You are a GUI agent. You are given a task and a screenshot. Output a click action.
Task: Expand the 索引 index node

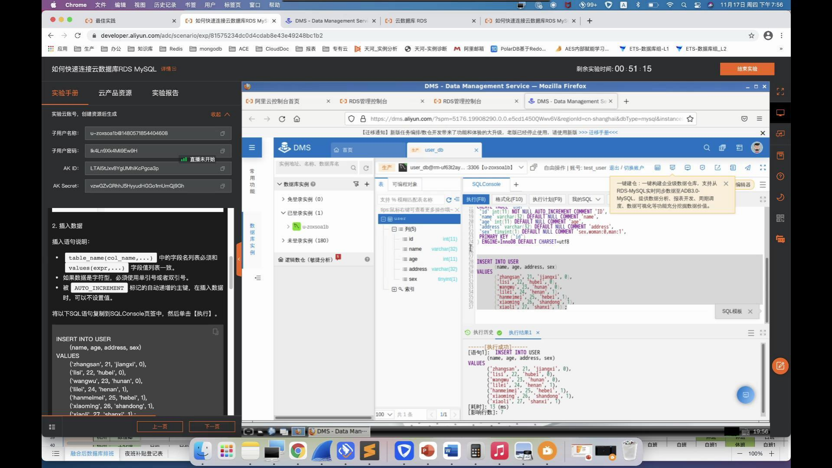tap(394, 289)
